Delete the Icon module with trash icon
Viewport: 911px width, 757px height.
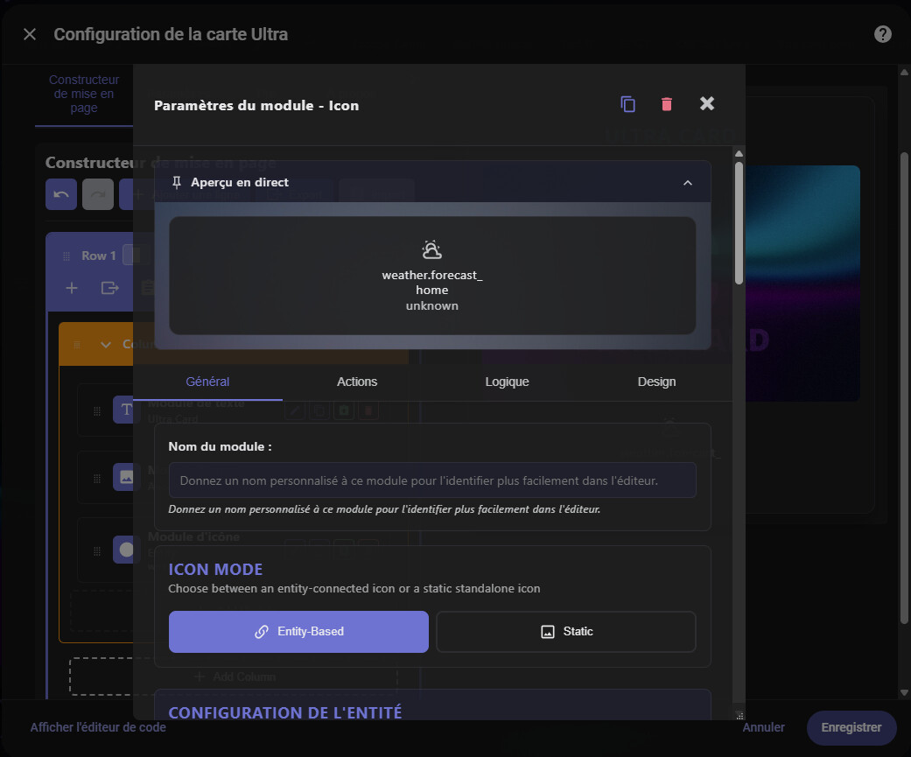pyautogui.click(x=666, y=104)
